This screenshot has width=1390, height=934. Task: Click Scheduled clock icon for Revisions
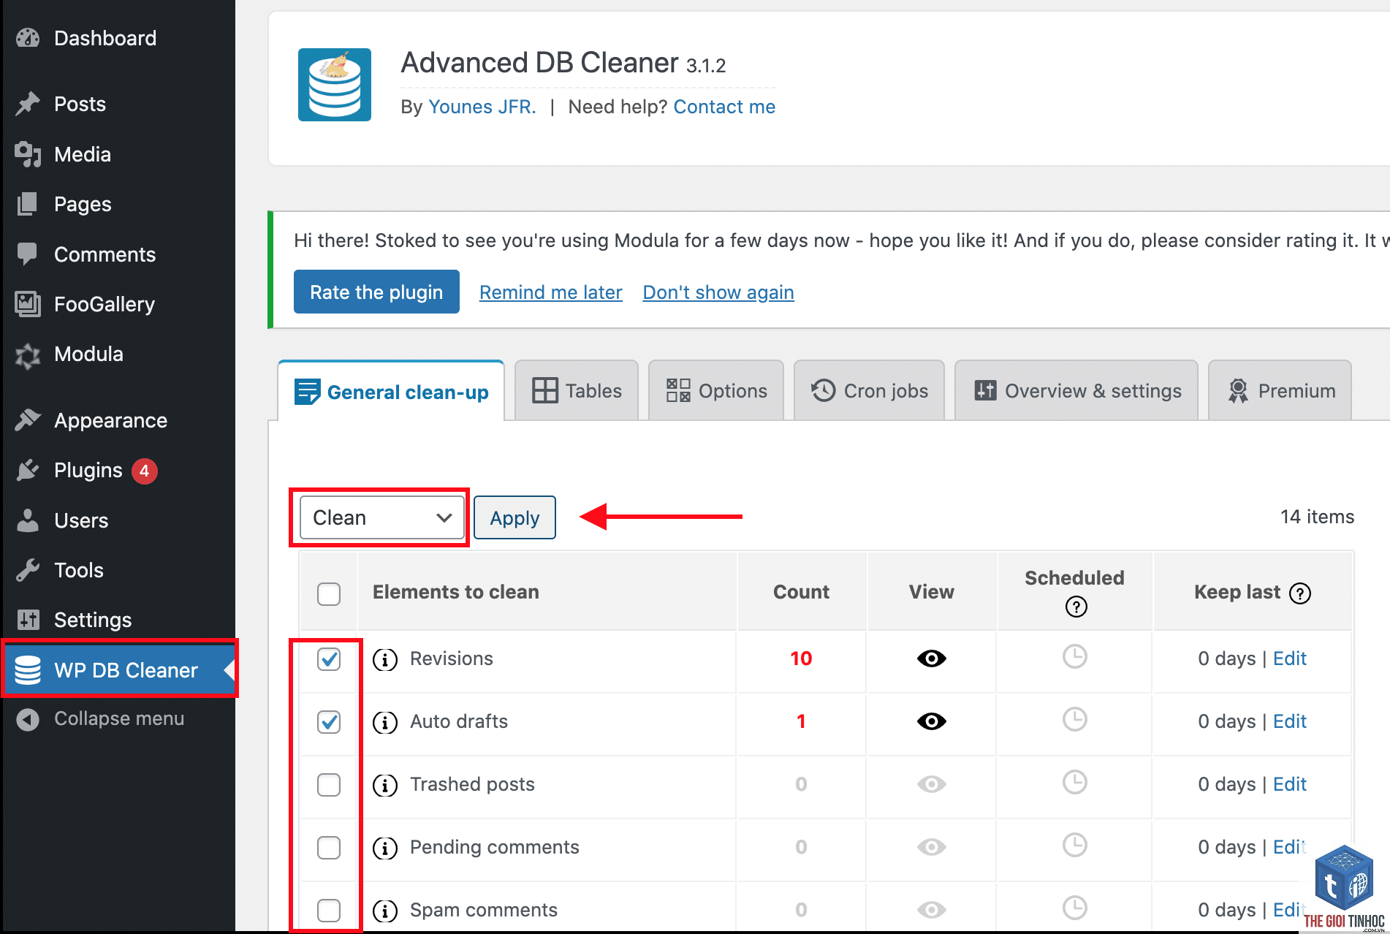1075,656
